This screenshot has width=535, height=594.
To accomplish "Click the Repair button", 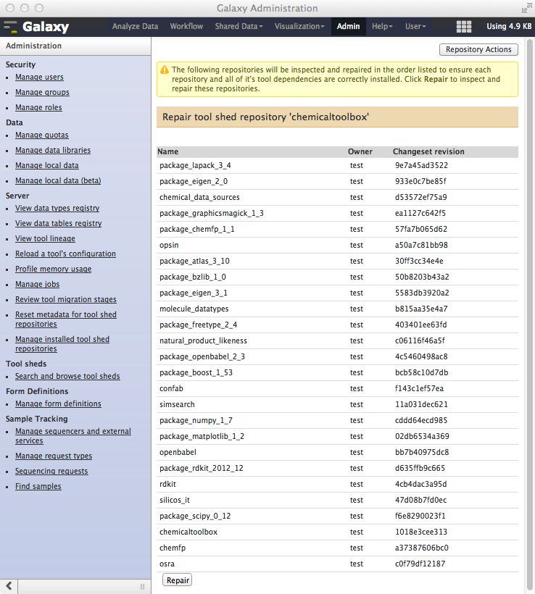I will [178, 580].
